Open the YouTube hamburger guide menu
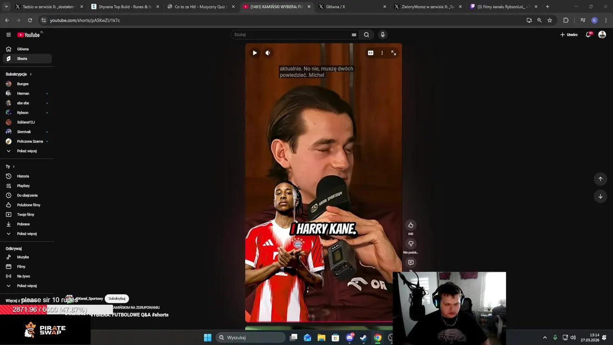 pyautogui.click(x=8, y=34)
